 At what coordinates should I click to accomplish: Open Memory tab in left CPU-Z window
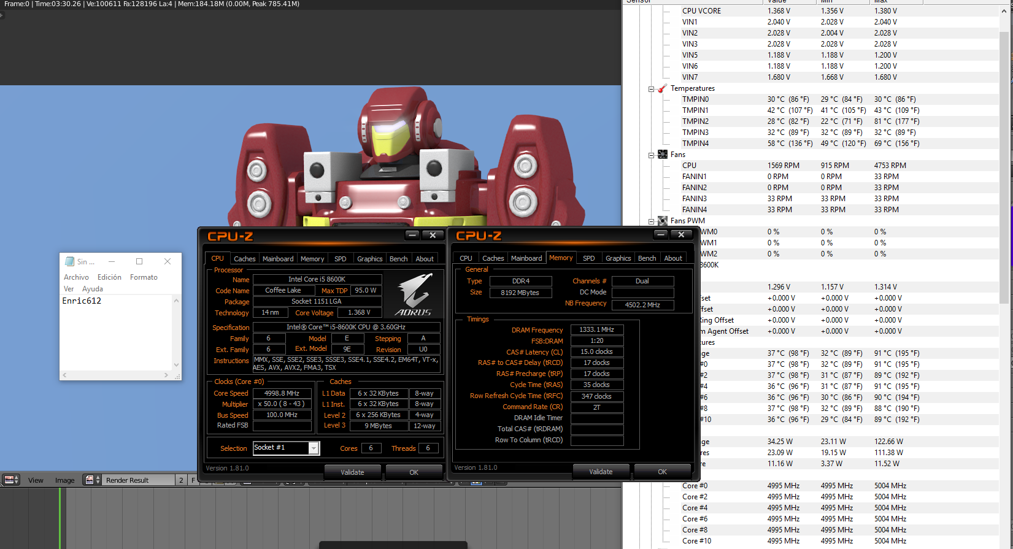click(312, 259)
